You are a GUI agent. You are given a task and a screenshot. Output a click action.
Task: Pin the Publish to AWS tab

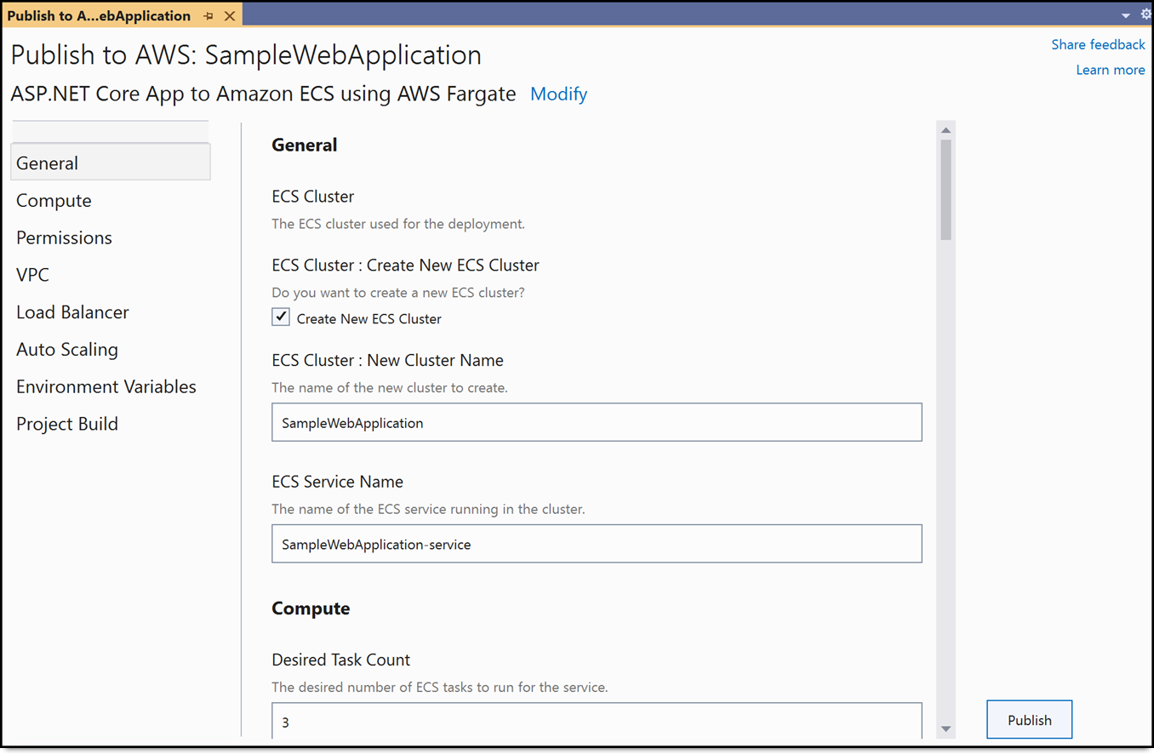[x=209, y=16]
